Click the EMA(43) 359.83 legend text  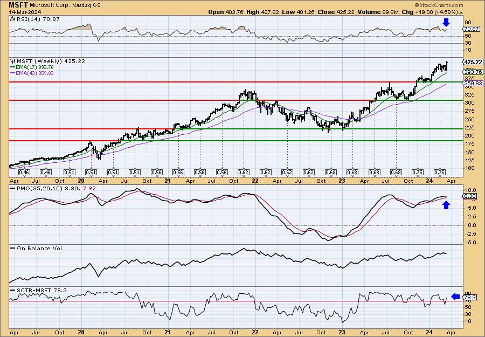click(34, 73)
